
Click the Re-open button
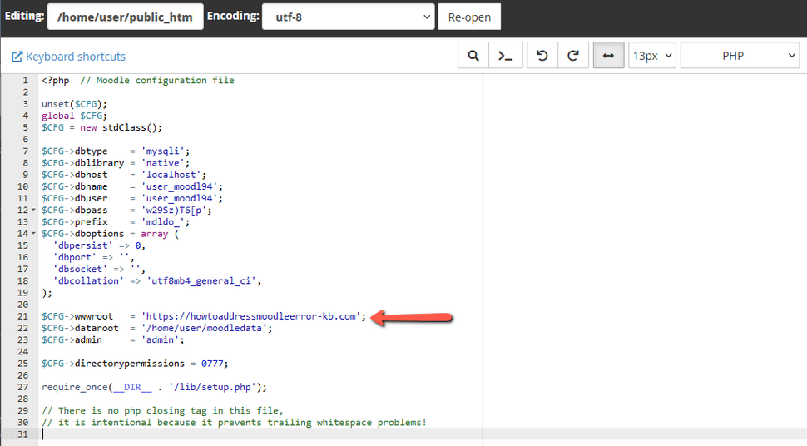tap(469, 17)
